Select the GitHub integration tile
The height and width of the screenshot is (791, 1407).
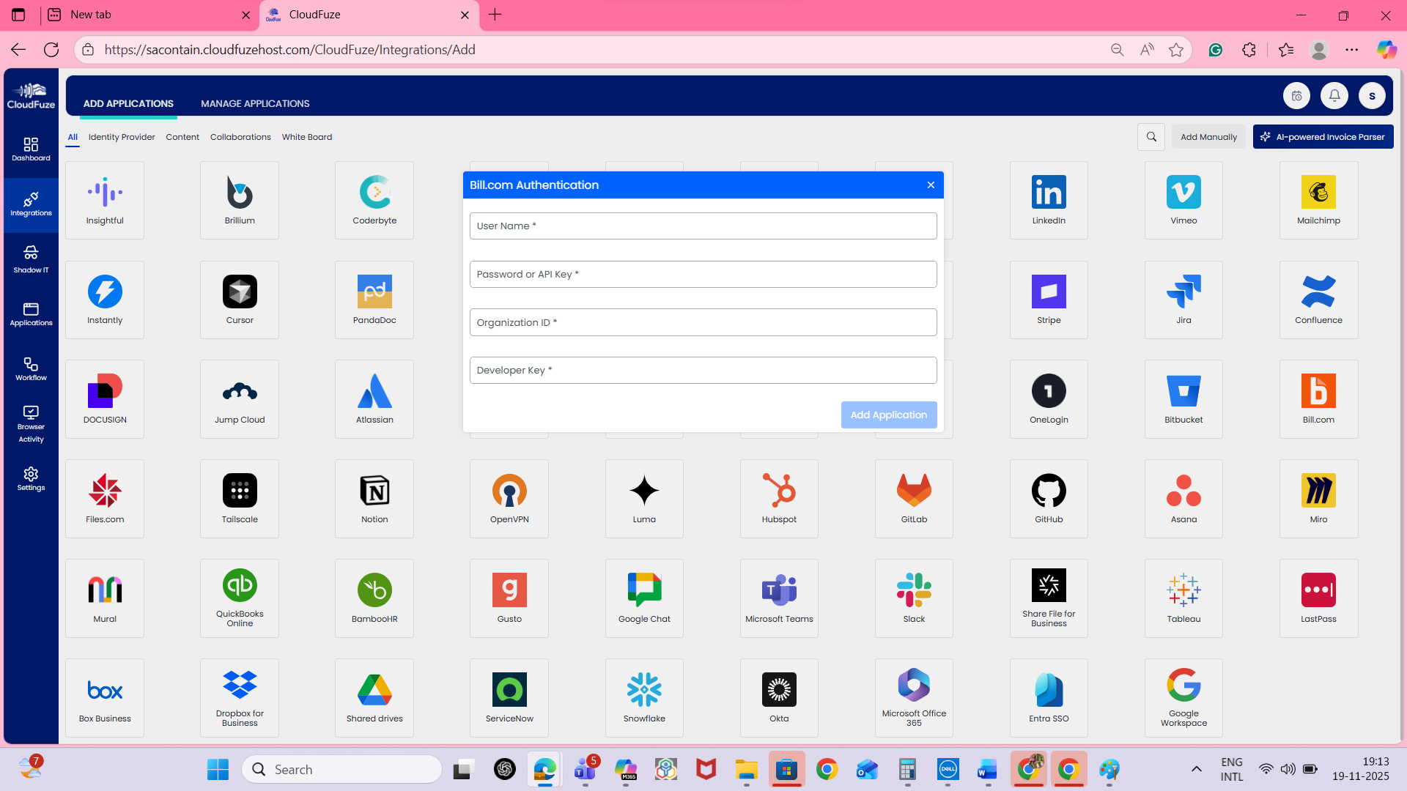point(1049,498)
